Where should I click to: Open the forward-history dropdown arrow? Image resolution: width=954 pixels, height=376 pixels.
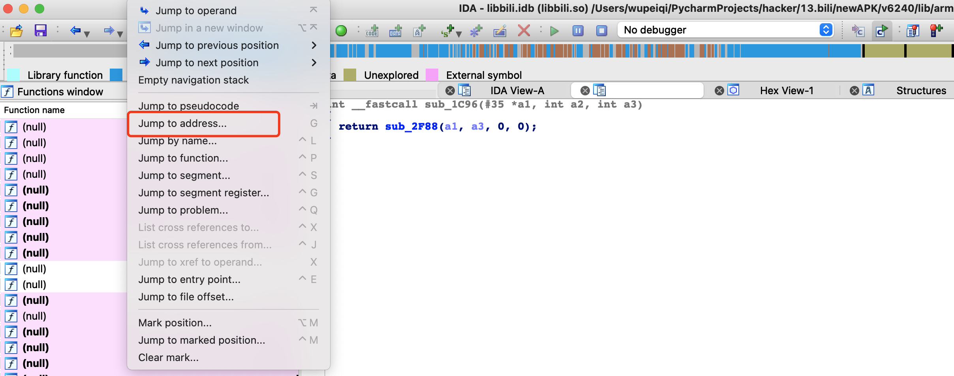(120, 34)
